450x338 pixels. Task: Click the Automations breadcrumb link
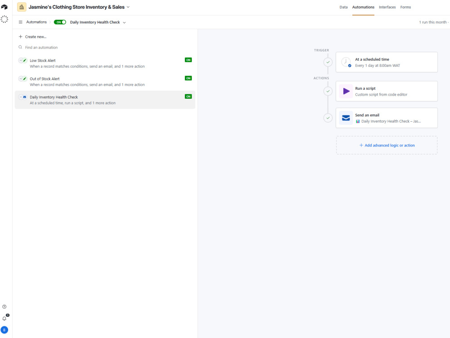(x=36, y=22)
